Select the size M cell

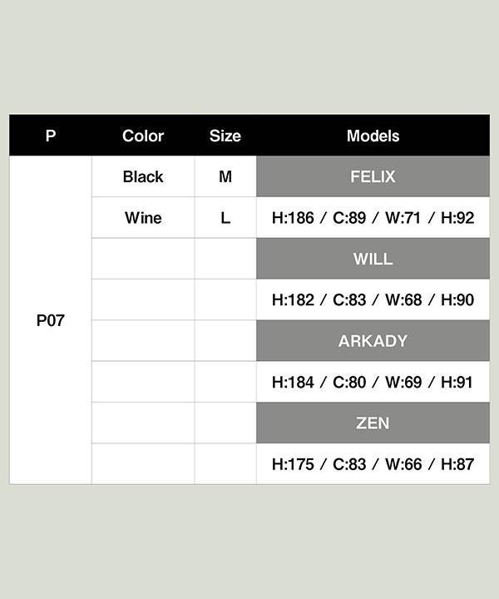tap(225, 176)
